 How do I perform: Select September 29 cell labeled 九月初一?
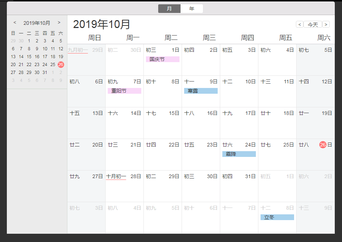pos(86,60)
